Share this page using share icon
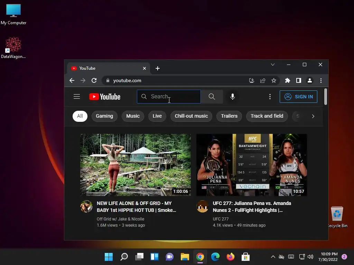This screenshot has width=354, height=265. (x=263, y=80)
